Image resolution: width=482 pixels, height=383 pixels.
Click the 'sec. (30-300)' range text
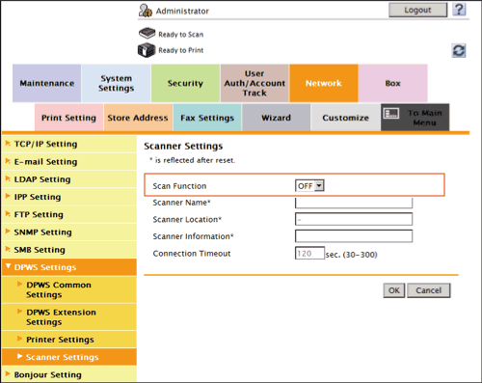point(351,255)
